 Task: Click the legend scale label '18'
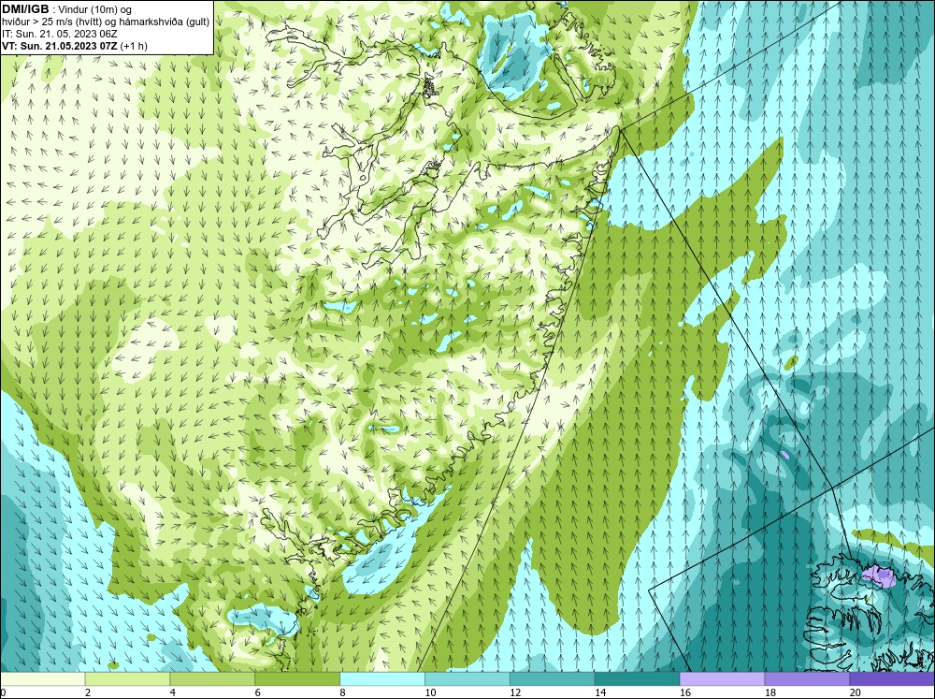(x=770, y=692)
